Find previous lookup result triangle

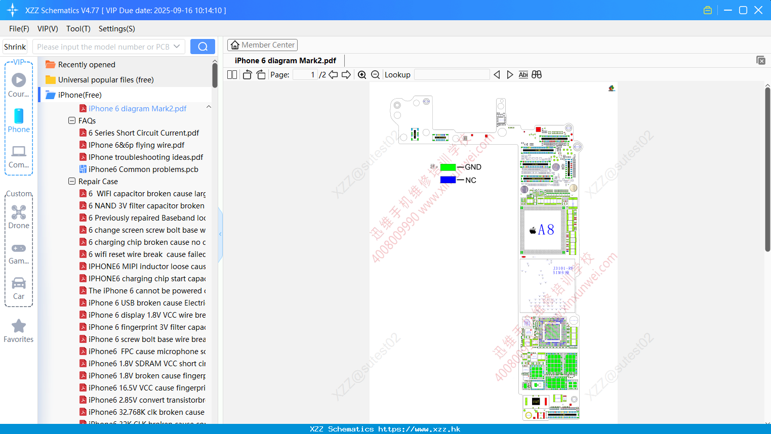[x=497, y=75]
